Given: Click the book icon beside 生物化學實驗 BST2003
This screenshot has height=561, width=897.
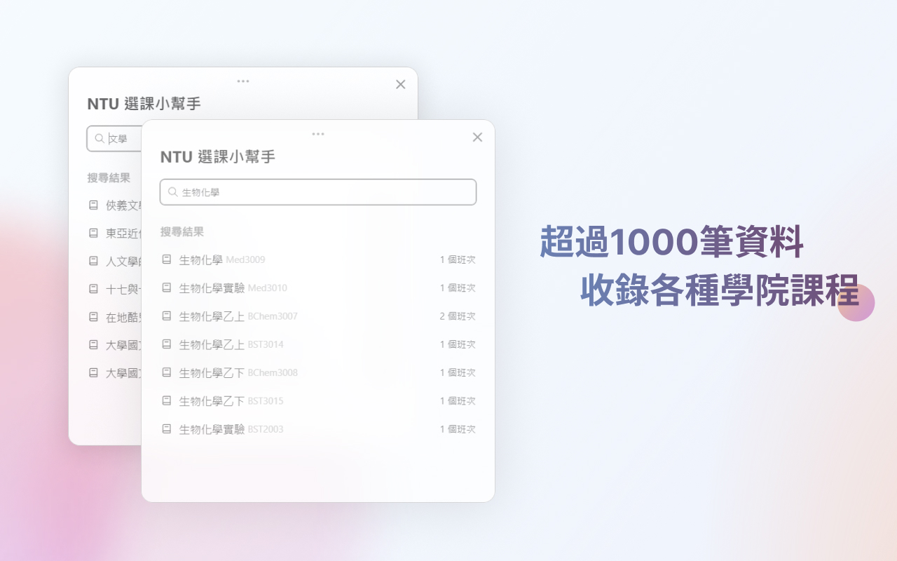Looking at the screenshot, I should 165,428.
